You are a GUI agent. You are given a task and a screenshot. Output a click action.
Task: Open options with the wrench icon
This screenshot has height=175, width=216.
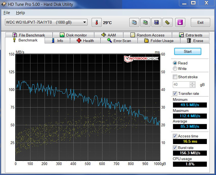click(167, 22)
